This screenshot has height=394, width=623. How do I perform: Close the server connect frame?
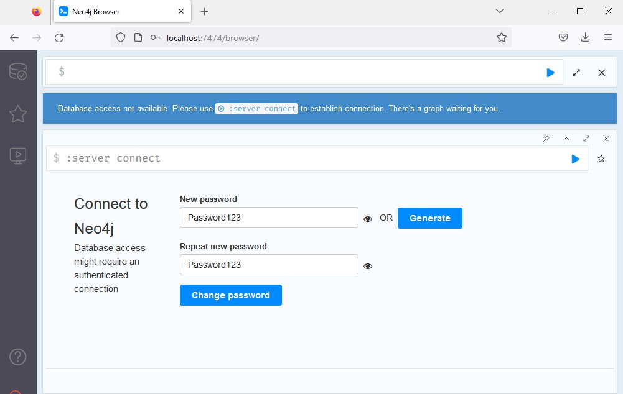pos(606,139)
